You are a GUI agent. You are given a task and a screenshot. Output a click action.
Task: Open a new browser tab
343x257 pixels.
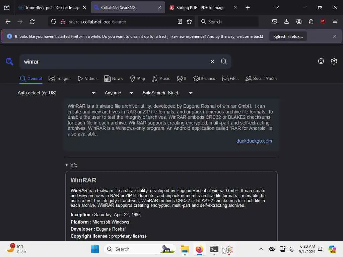pos(248,8)
